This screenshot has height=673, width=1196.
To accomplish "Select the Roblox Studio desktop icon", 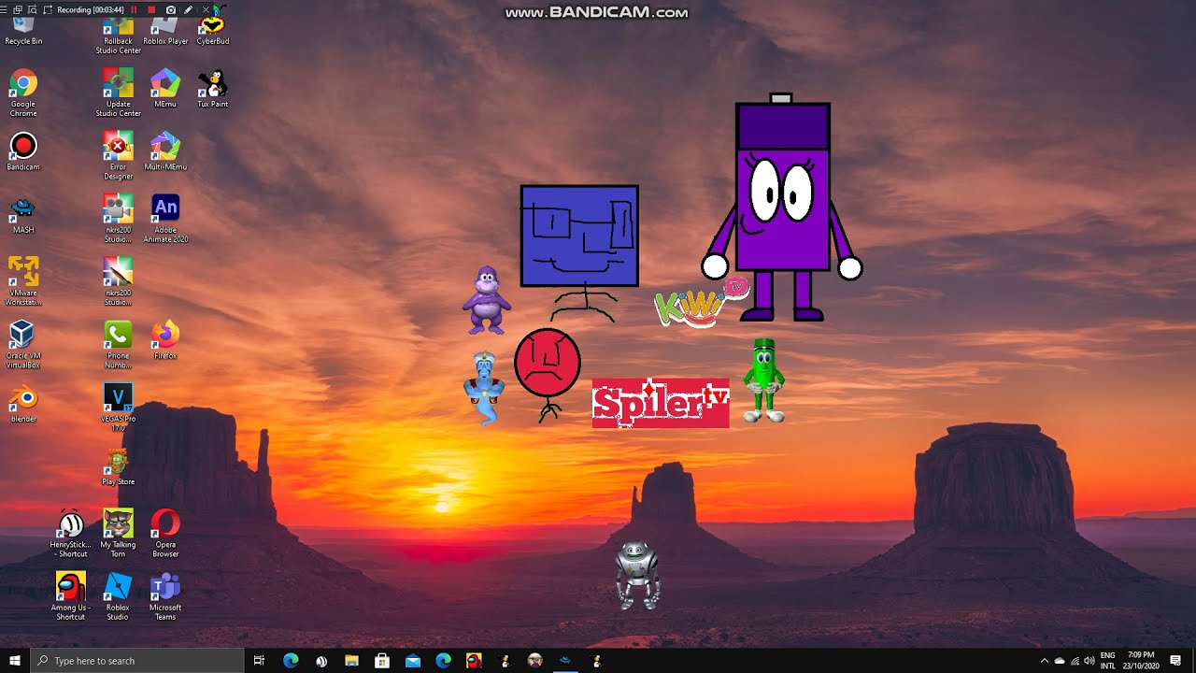I will 118,595.
